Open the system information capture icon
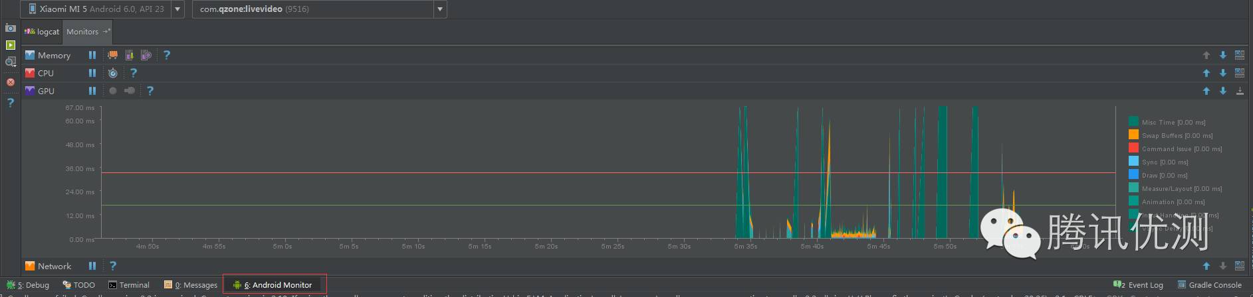Screen dimensions: 1253x297 click(10, 62)
